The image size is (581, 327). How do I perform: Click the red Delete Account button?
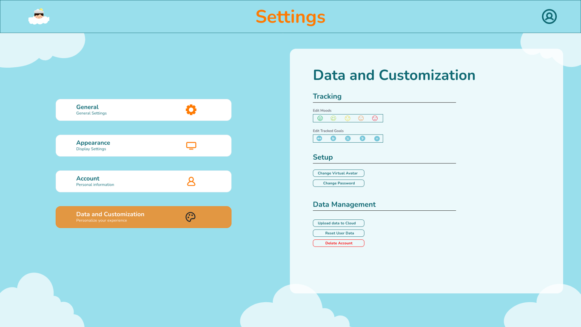[x=339, y=243]
